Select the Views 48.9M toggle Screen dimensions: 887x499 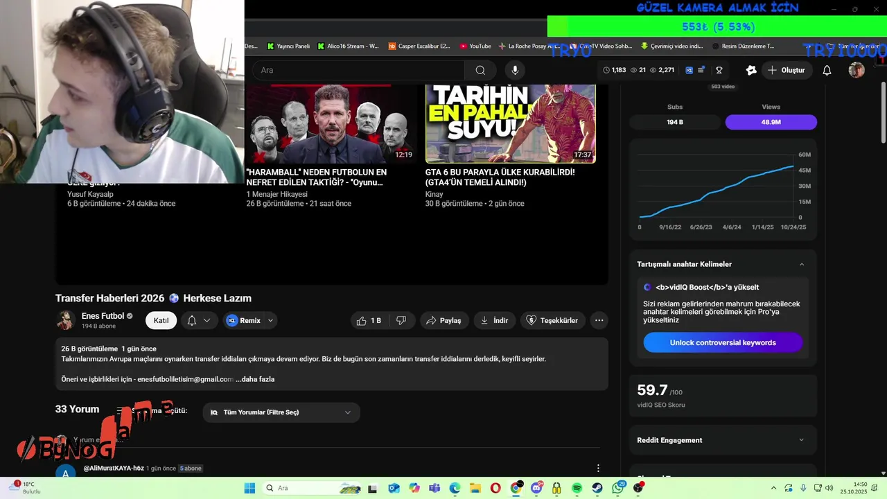click(x=771, y=122)
